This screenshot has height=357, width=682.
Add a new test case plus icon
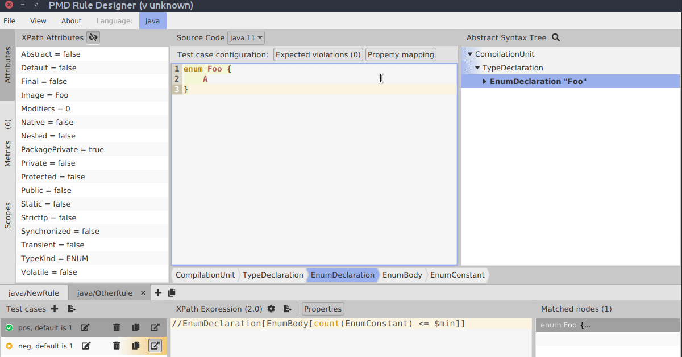tap(55, 309)
